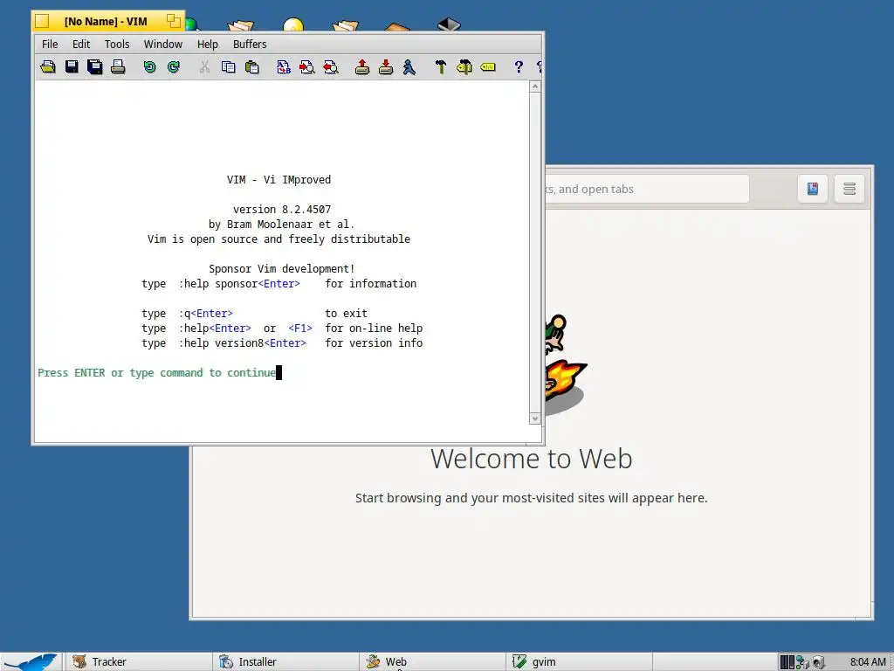This screenshot has width=894, height=671.
Task: Select Installer in the Deskbar
Action: pos(285,662)
